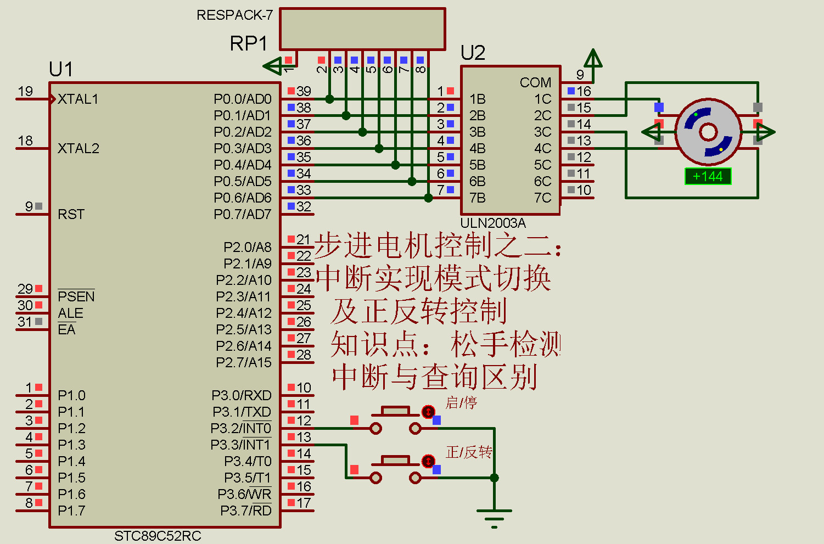Image resolution: width=824 pixels, height=544 pixels.
Task: Click pin P0.0/AD0 on U1
Action: [x=244, y=99]
